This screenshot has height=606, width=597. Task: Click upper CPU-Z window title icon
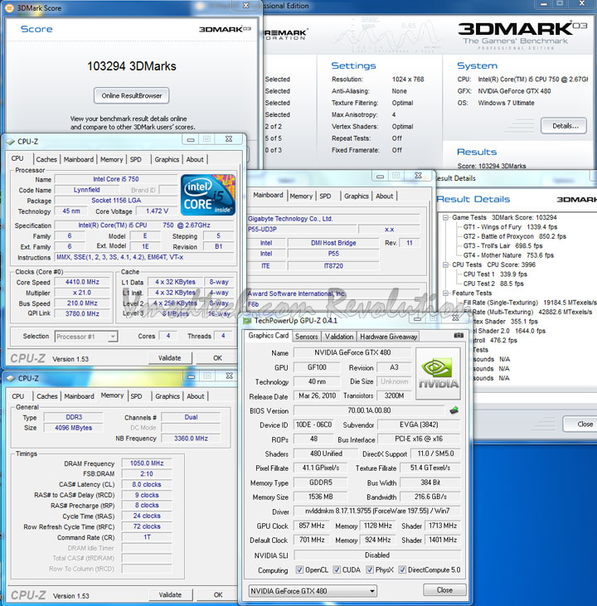11,142
